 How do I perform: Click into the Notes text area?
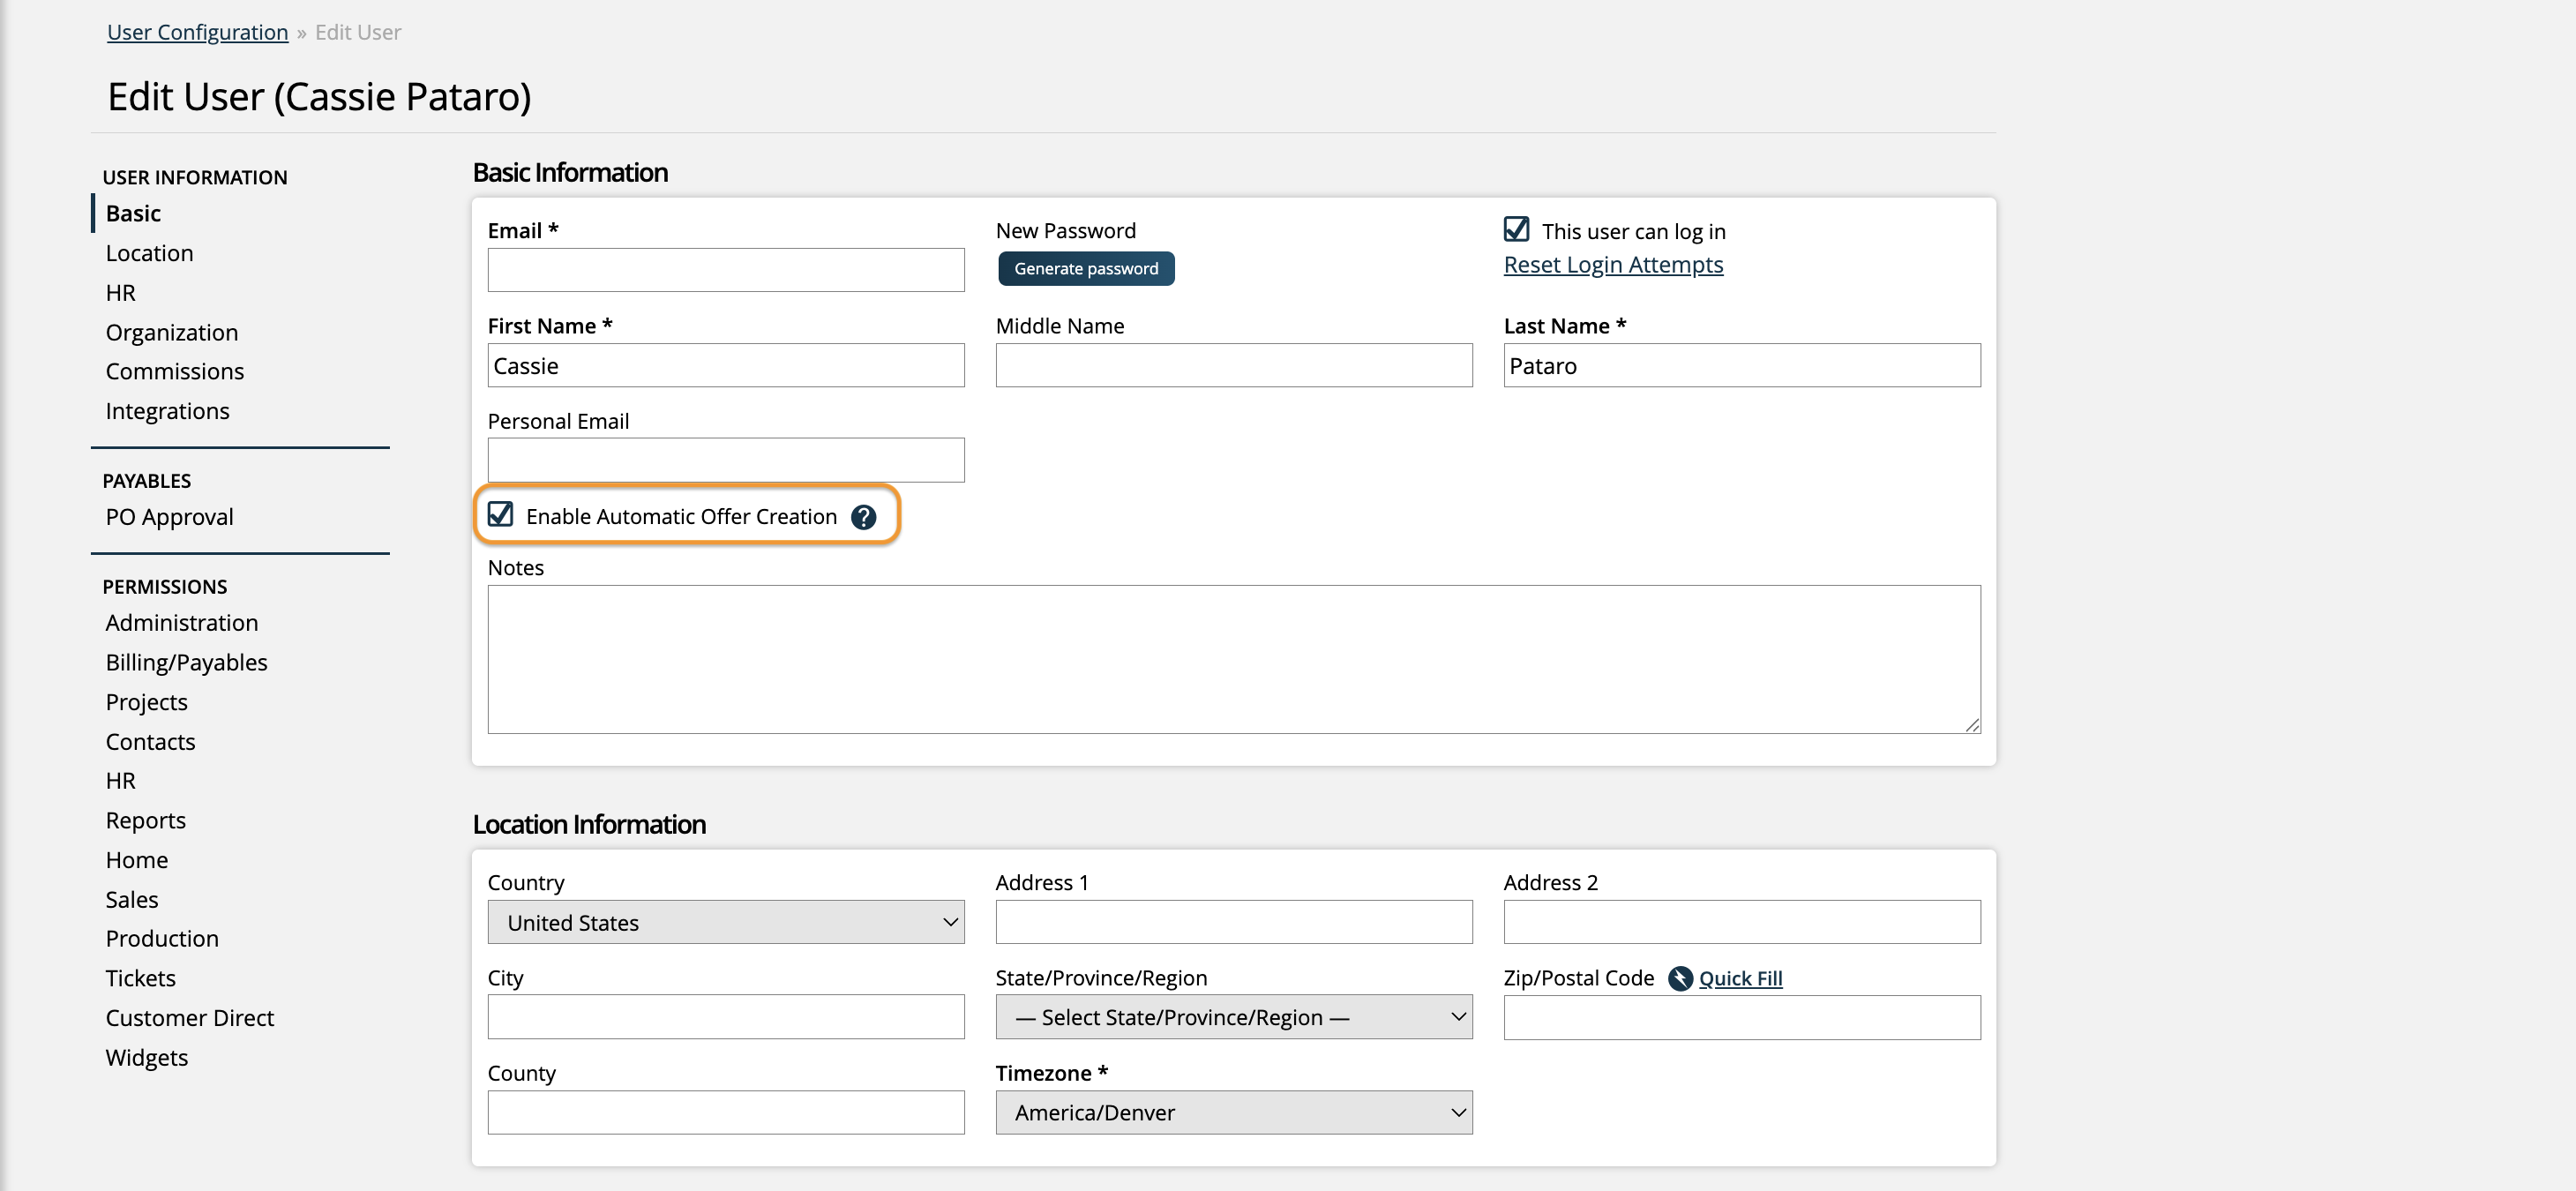(1233, 659)
